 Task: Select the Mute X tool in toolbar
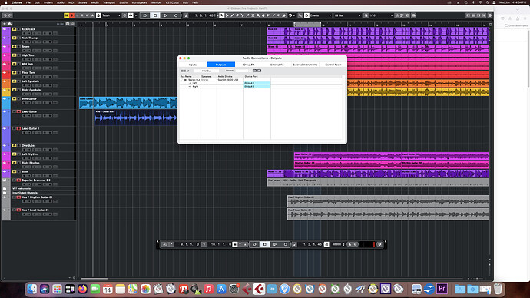[253, 15]
